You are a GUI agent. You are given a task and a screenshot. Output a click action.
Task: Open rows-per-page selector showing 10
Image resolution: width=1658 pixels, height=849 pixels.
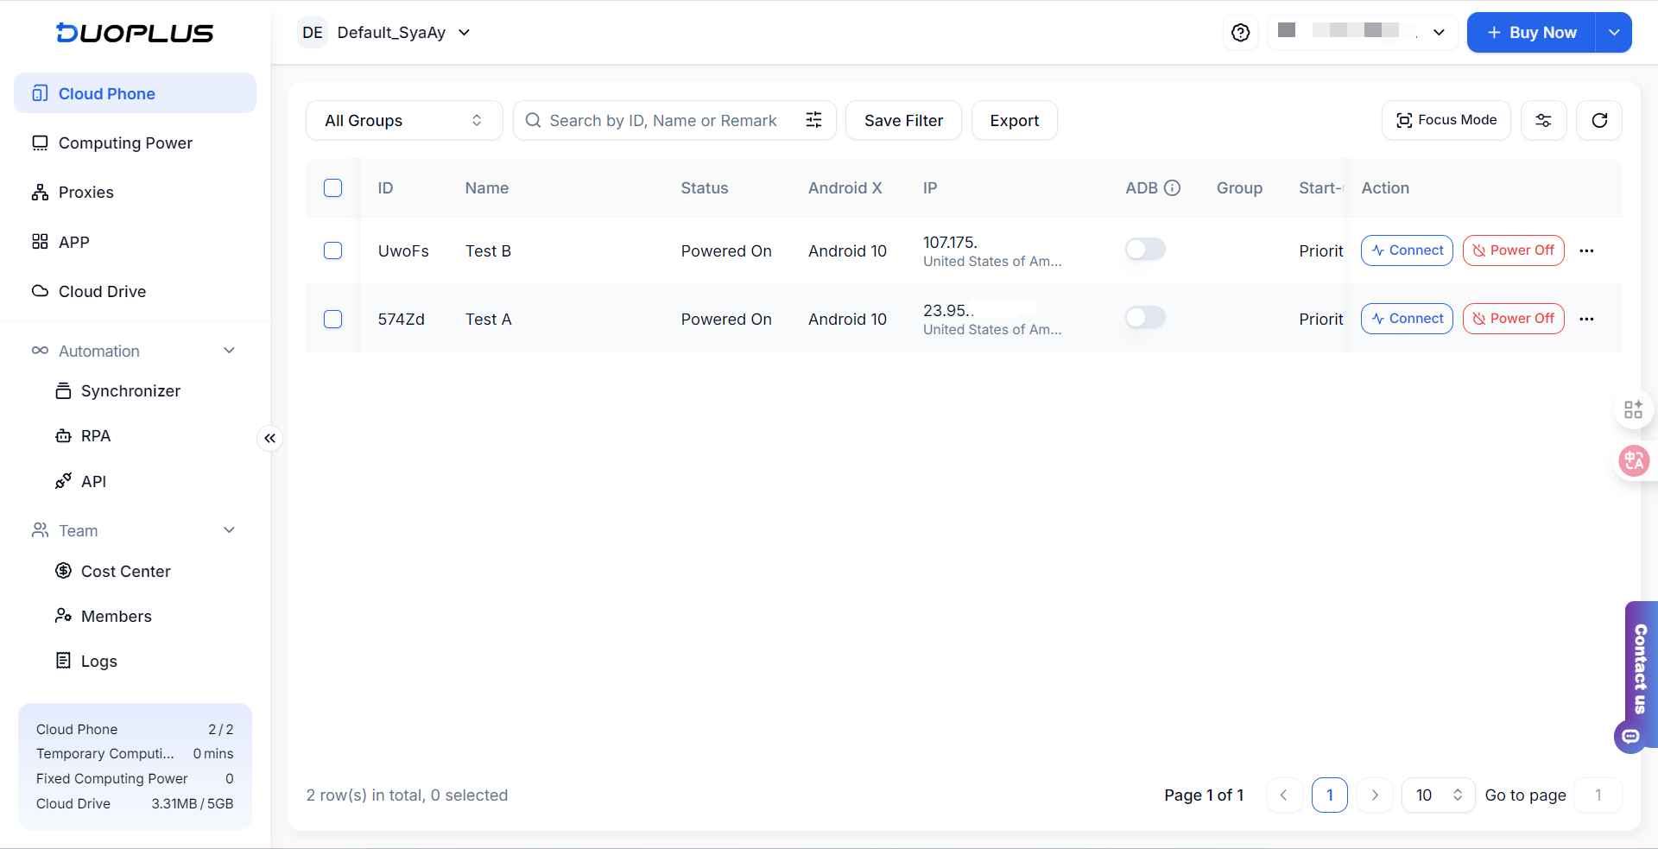(1438, 795)
